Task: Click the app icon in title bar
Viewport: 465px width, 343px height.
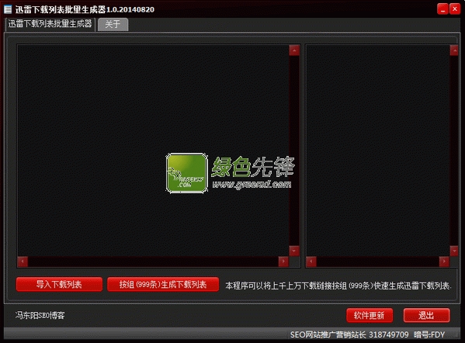Action: pos(8,9)
